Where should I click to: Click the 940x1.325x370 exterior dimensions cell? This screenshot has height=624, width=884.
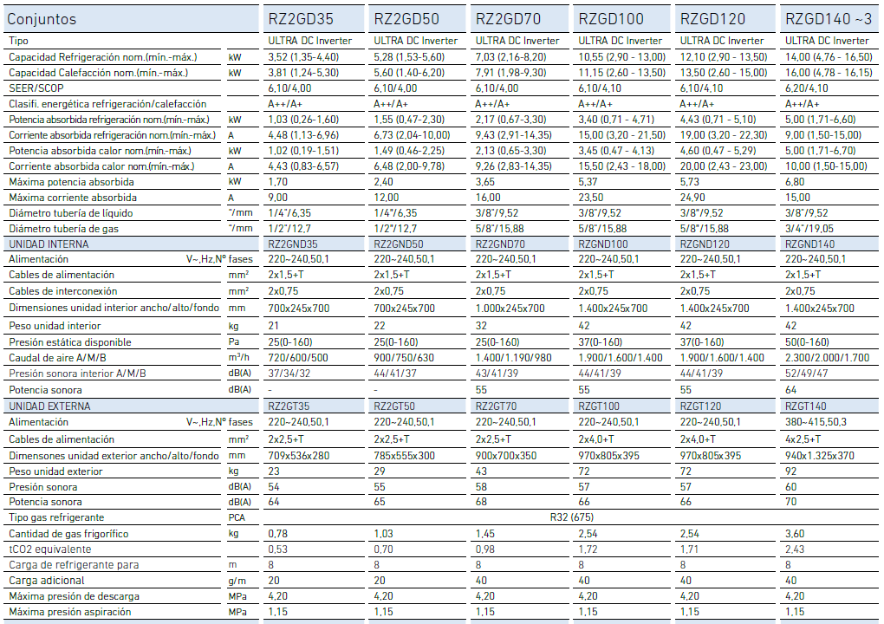click(x=819, y=455)
